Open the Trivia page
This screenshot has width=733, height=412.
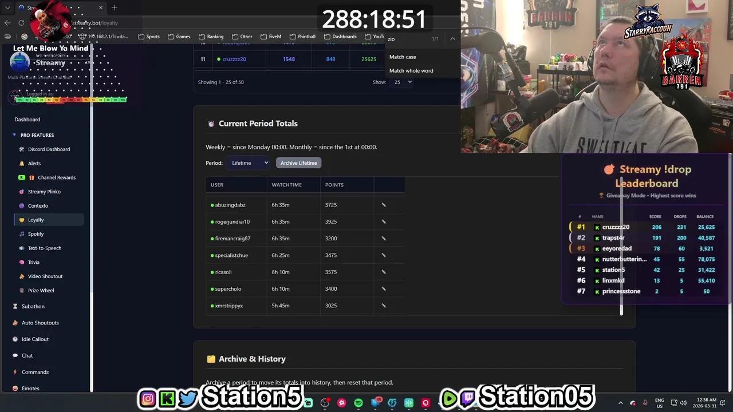(34, 262)
